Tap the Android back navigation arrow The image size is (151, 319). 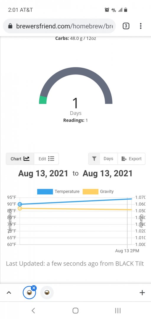click(33, 310)
